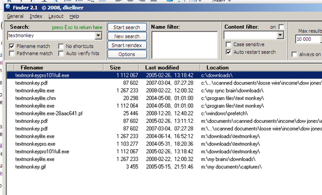Select textmonkey.pdf modified 2005-02-26, 13:11:12
This screenshot has width=322, height=195.
click(x=165, y=121)
